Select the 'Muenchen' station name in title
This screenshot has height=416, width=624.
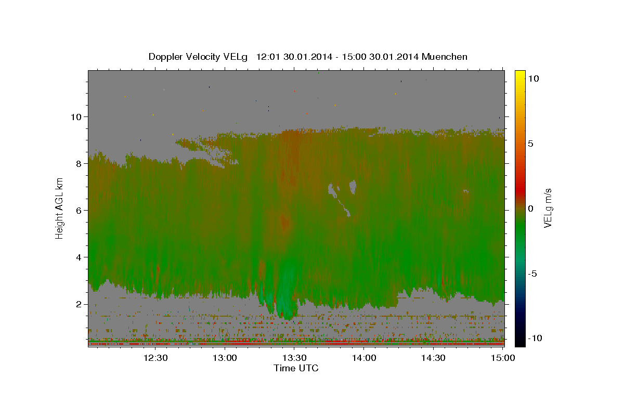tap(445, 57)
